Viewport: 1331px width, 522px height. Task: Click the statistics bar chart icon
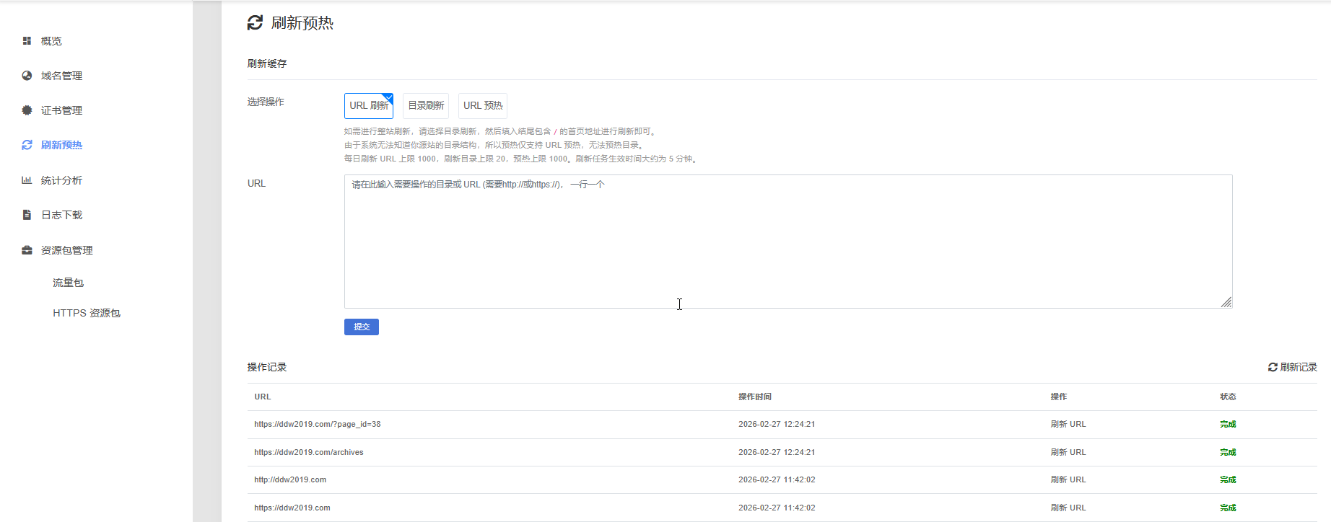click(27, 180)
